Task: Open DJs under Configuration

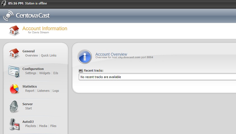Action: point(56,73)
